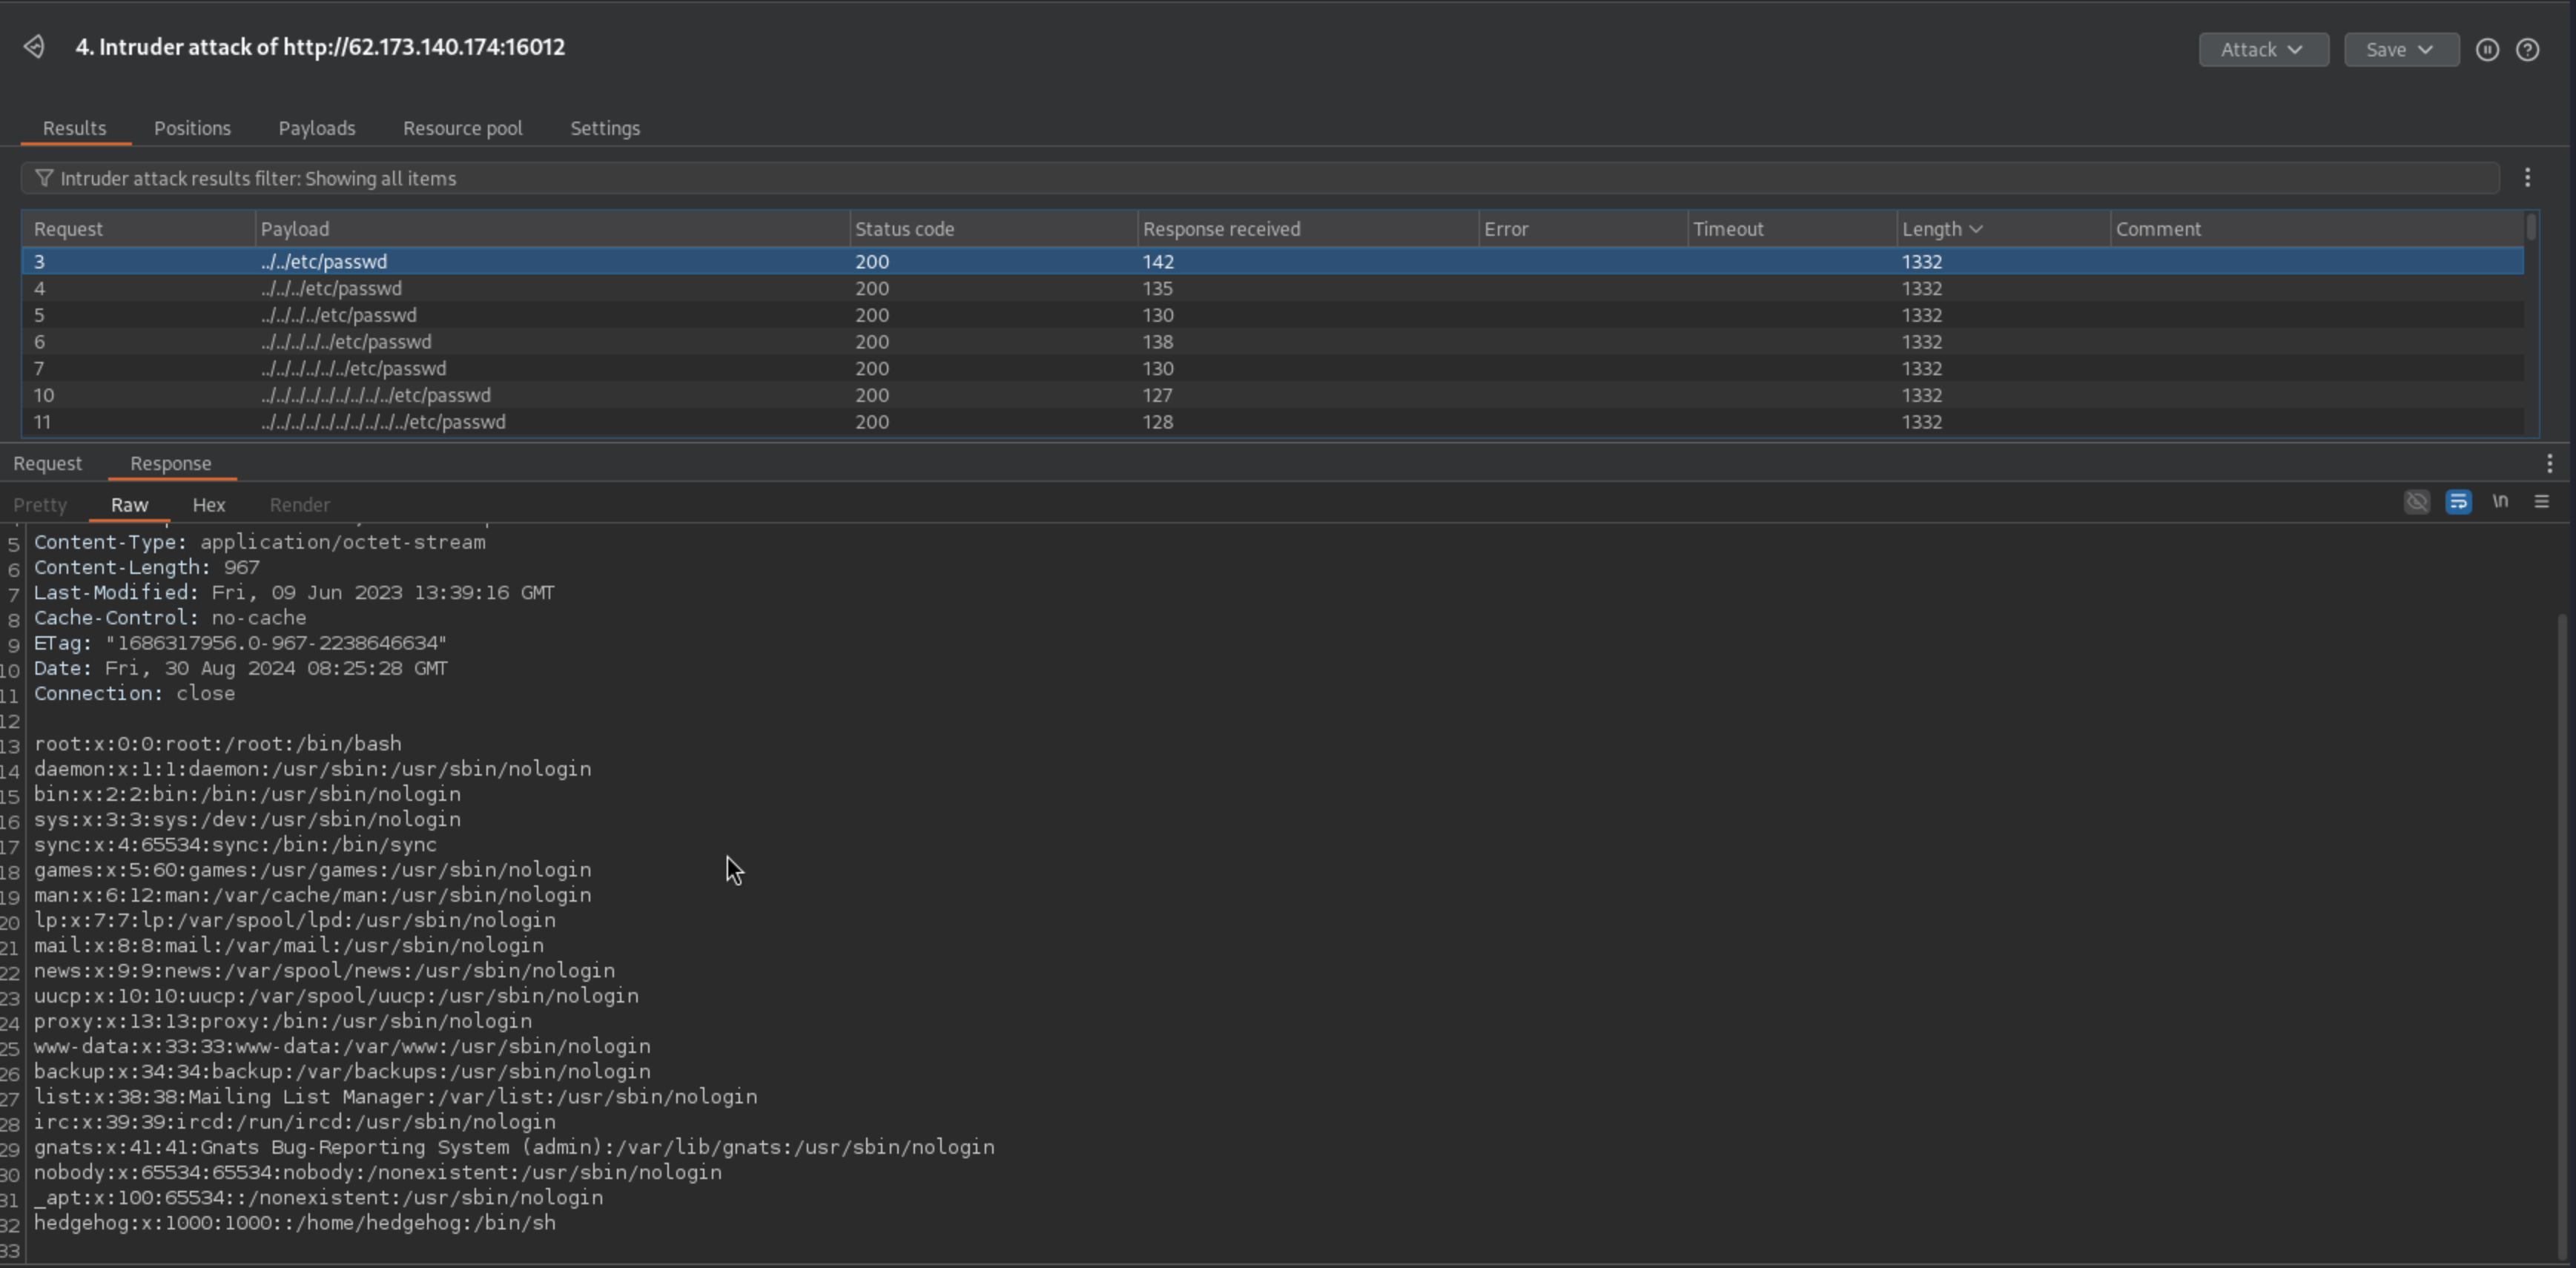Open results filter bar three-dot menu
Image resolution: width=2576 pixels, height=1268 pixels.
coord(2527,178)
